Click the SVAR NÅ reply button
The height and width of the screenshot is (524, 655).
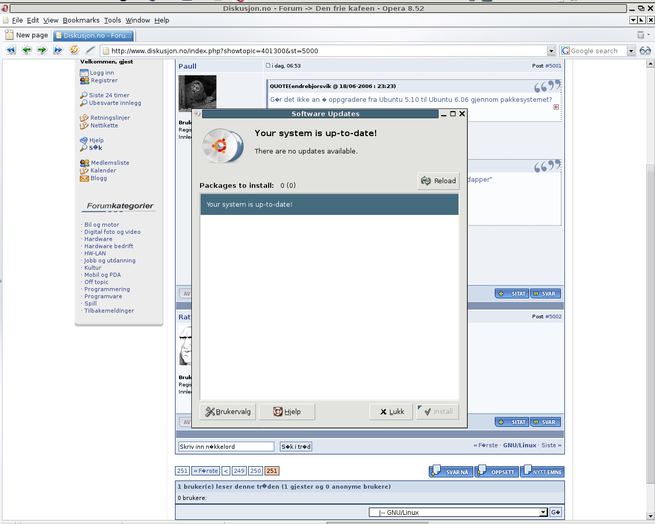pos(451,471)
